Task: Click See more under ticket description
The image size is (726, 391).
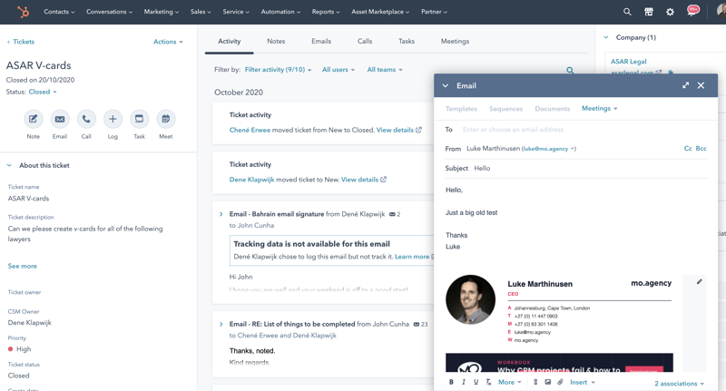Action: [x=22, y=266]
